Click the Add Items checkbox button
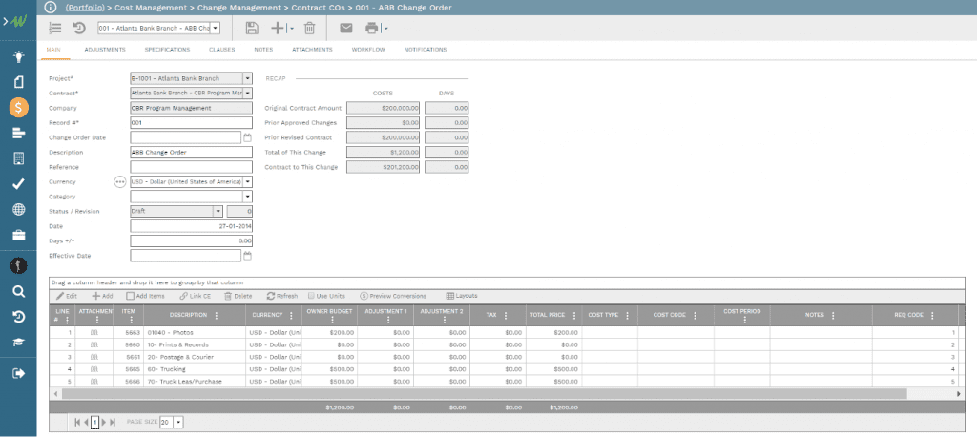Screen dimensions: 977x438 coord(146,296)
